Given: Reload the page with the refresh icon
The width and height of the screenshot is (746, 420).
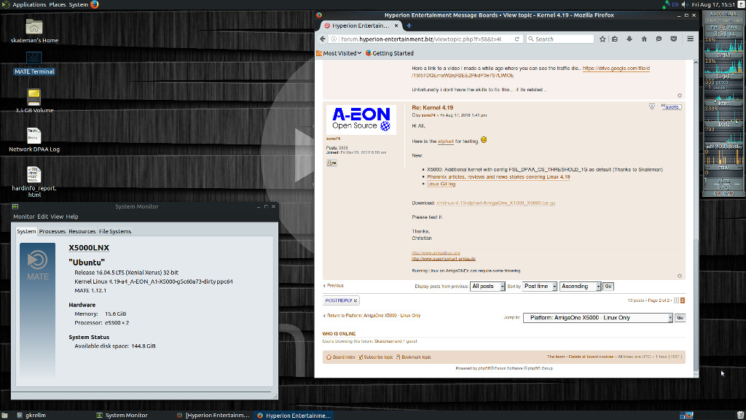Looking at the screenshot, I should click(x=517, y=39).
